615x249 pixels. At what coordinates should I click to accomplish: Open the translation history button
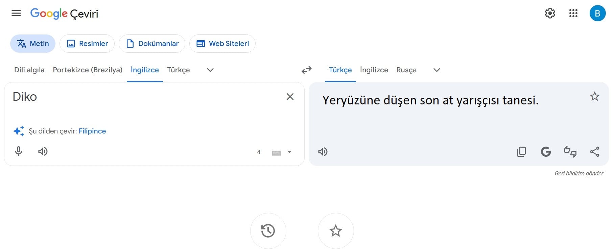coord(268,231)
